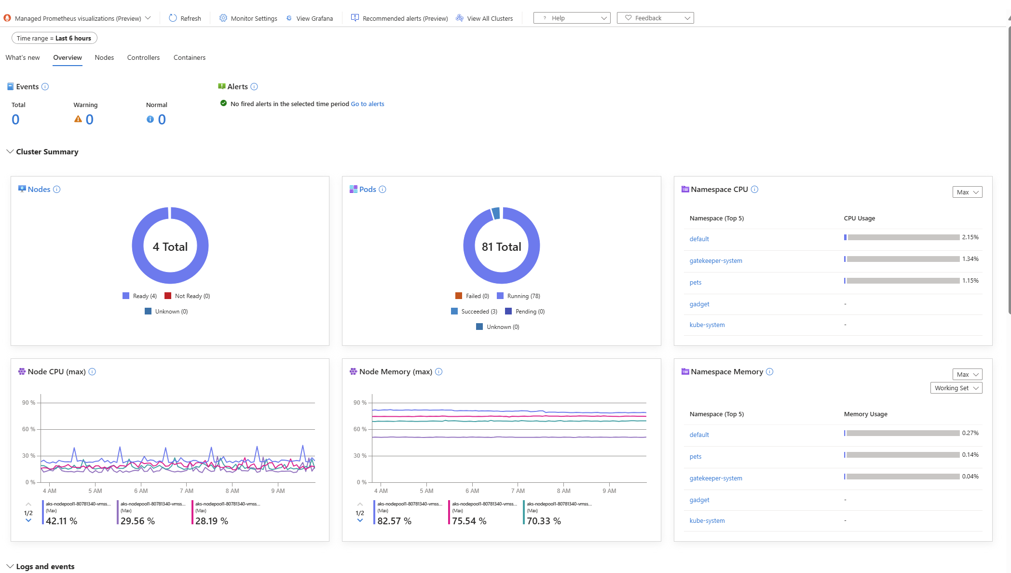Open Recommended alerts (Preview) via its icon
The image size is (1011, 573).
(x=355, y=17)
